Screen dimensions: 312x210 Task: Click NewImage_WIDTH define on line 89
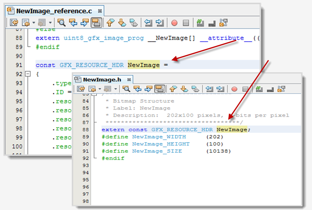point(159,137)
